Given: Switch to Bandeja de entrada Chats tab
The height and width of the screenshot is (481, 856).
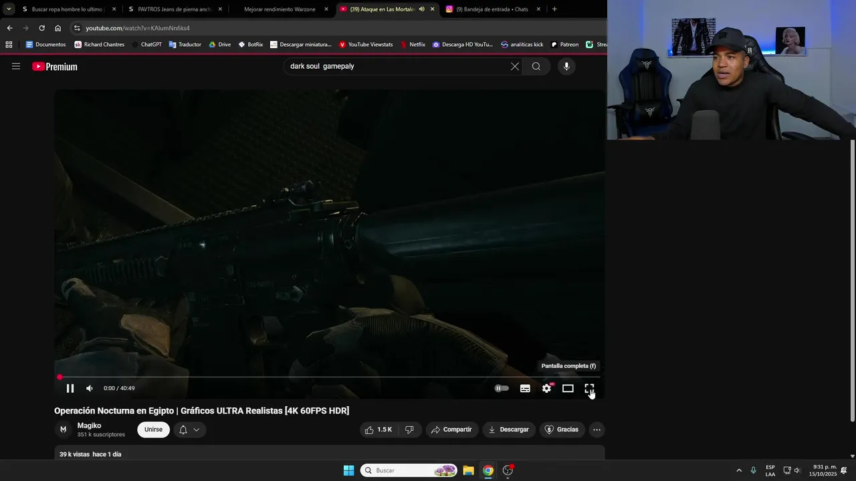Looking at the screenshot, I should [493, 9].
